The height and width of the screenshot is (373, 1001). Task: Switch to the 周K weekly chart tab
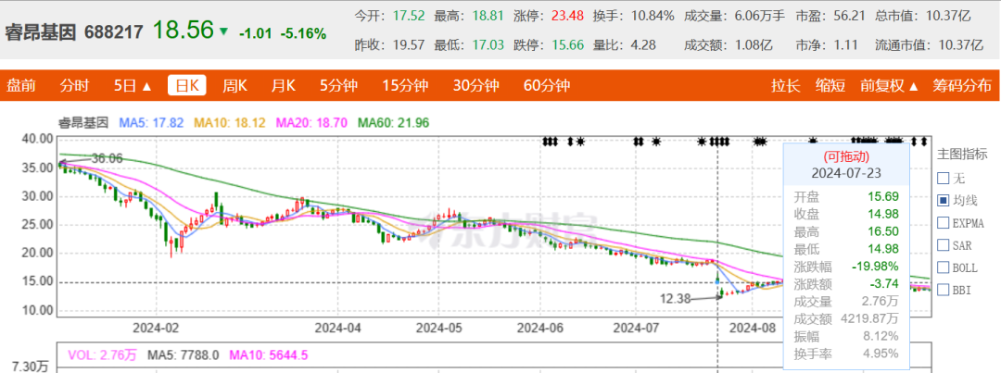coord(234,86)
